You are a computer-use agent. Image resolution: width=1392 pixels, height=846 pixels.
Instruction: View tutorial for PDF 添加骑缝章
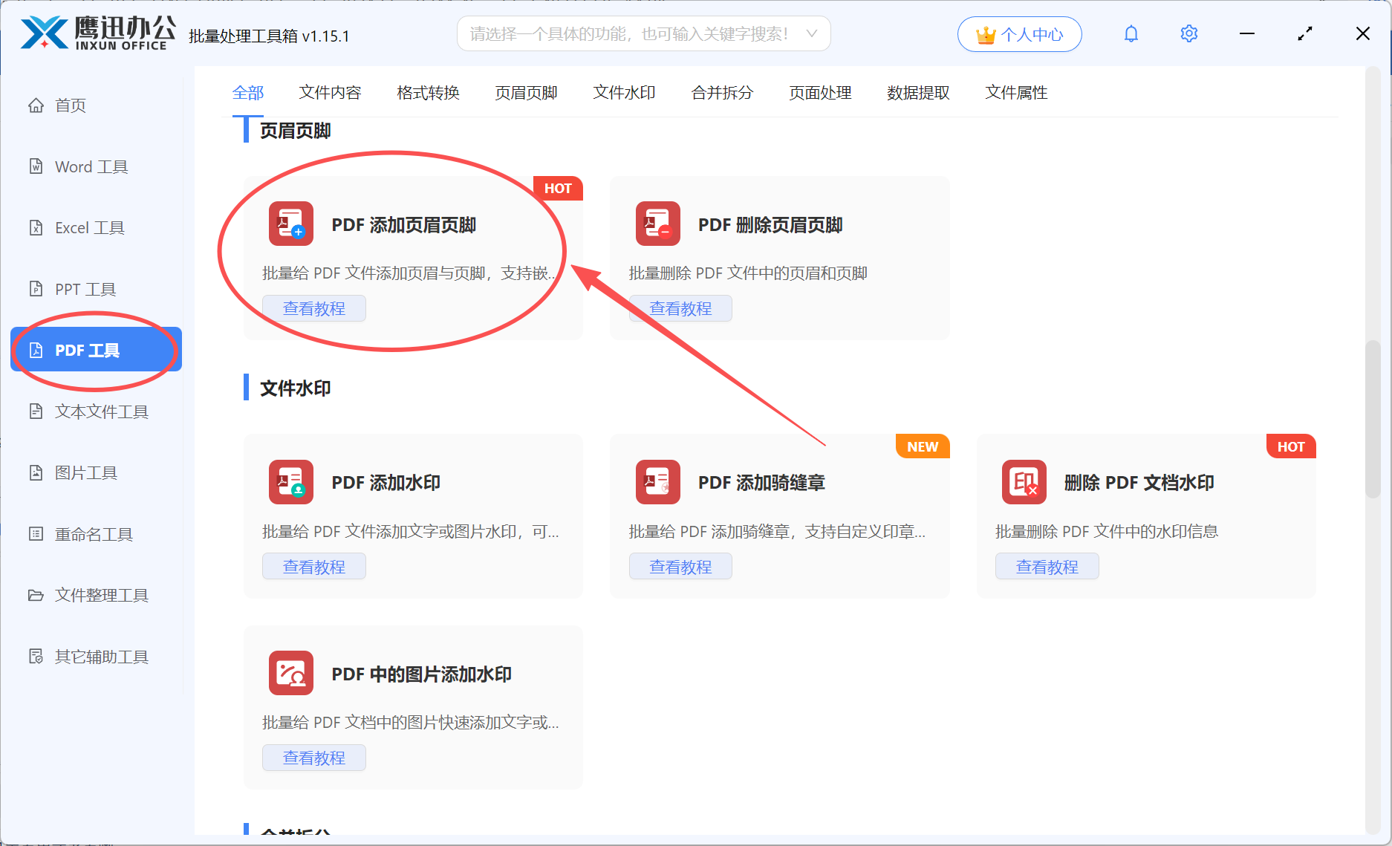pyautogui.click(x=680, y=567)
